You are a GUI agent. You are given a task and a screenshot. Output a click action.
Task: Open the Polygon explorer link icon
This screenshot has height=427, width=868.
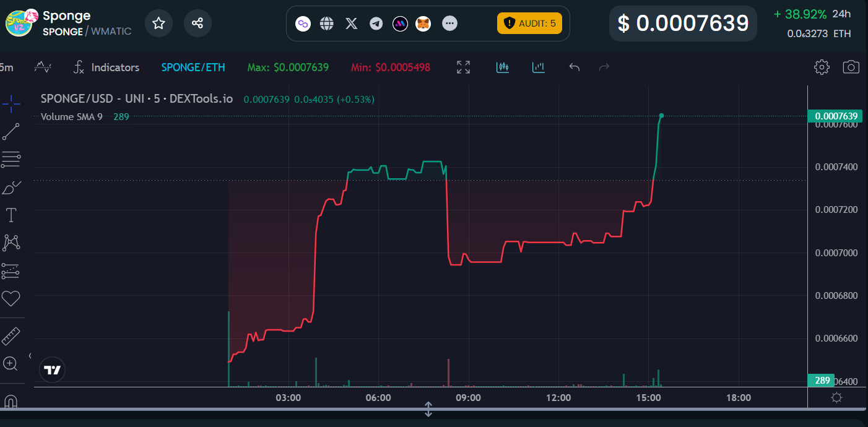[303, 24]
